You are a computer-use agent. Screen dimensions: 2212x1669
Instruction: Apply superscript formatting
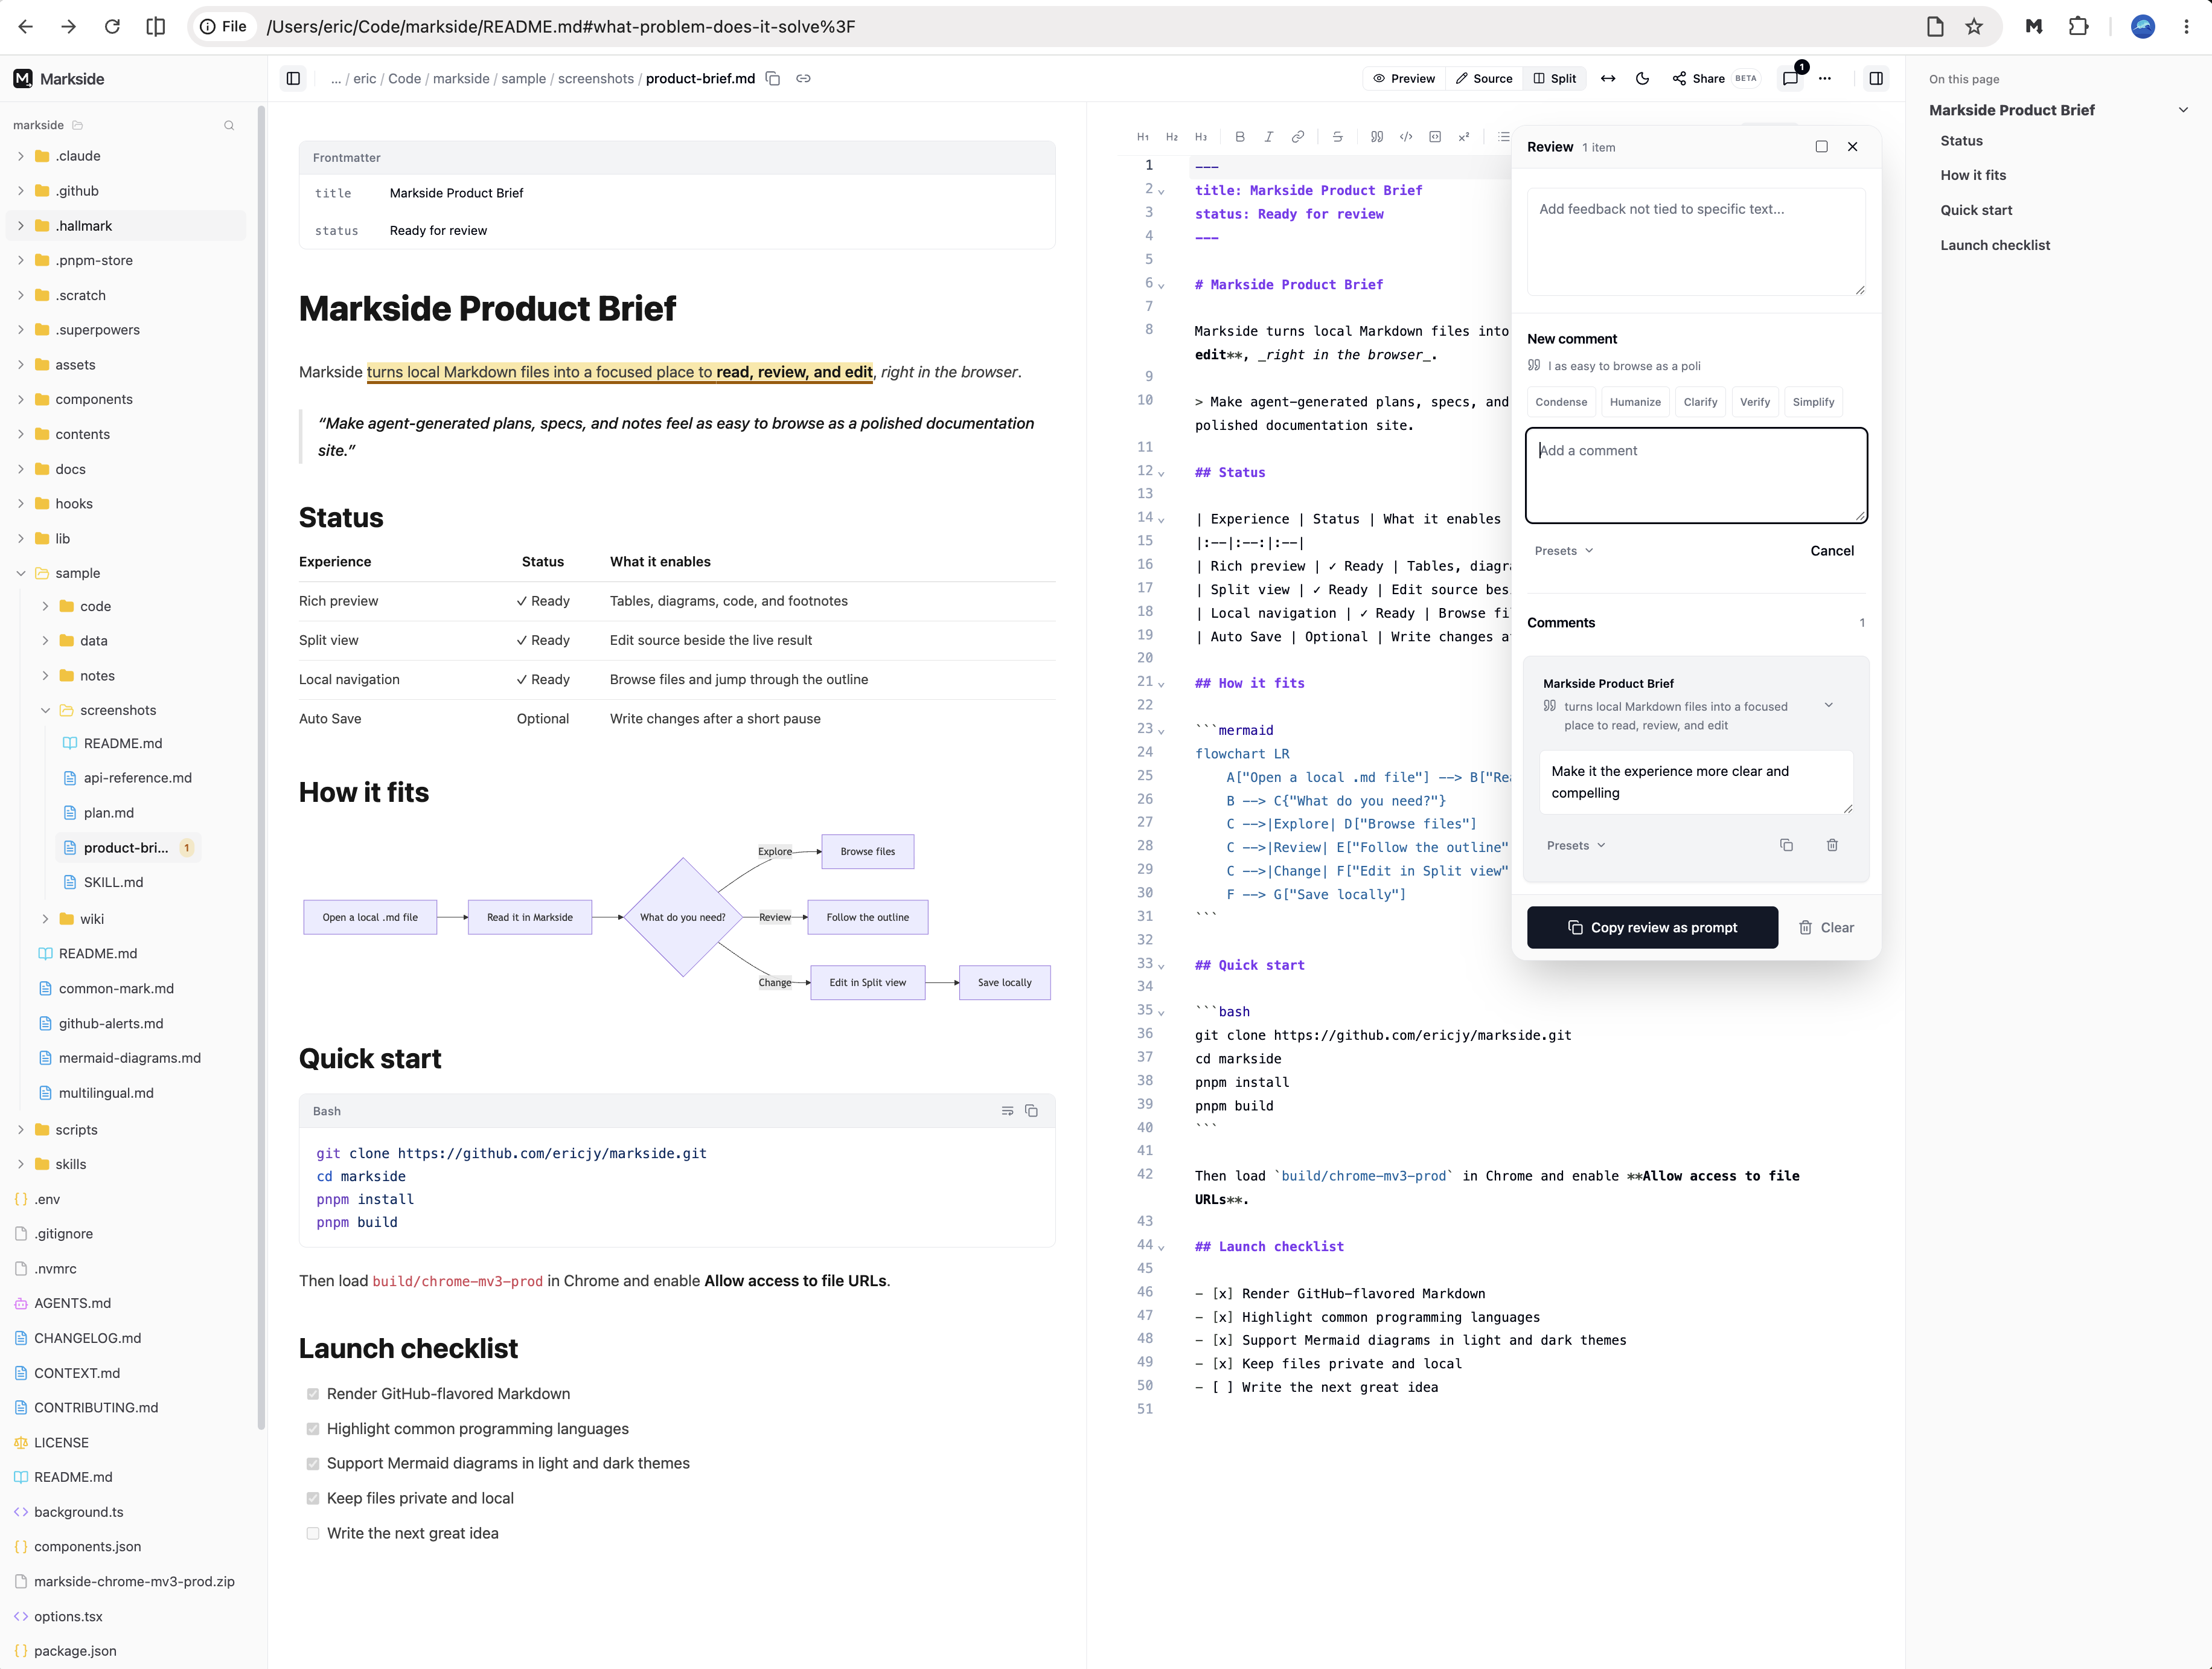pyautogui.click(x=1463, y=137)
